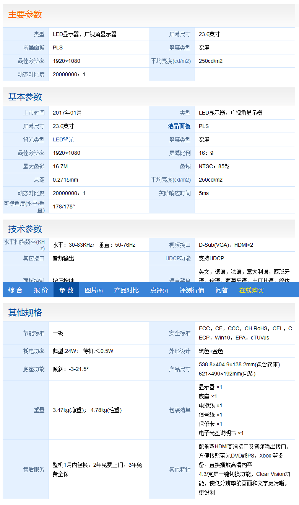Open the 评测行情 tab
Image resolution: width=299 pixels, height=505 pixels.
(192, 290)
